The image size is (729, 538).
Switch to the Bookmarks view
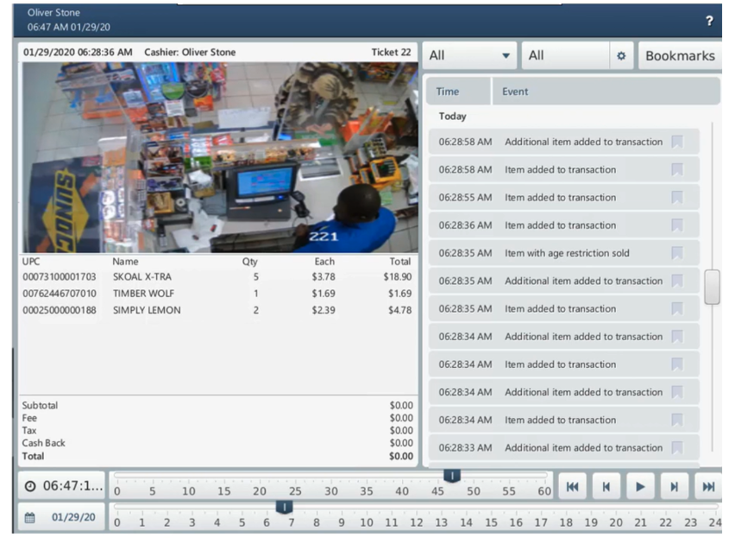(x=681, y=55)
